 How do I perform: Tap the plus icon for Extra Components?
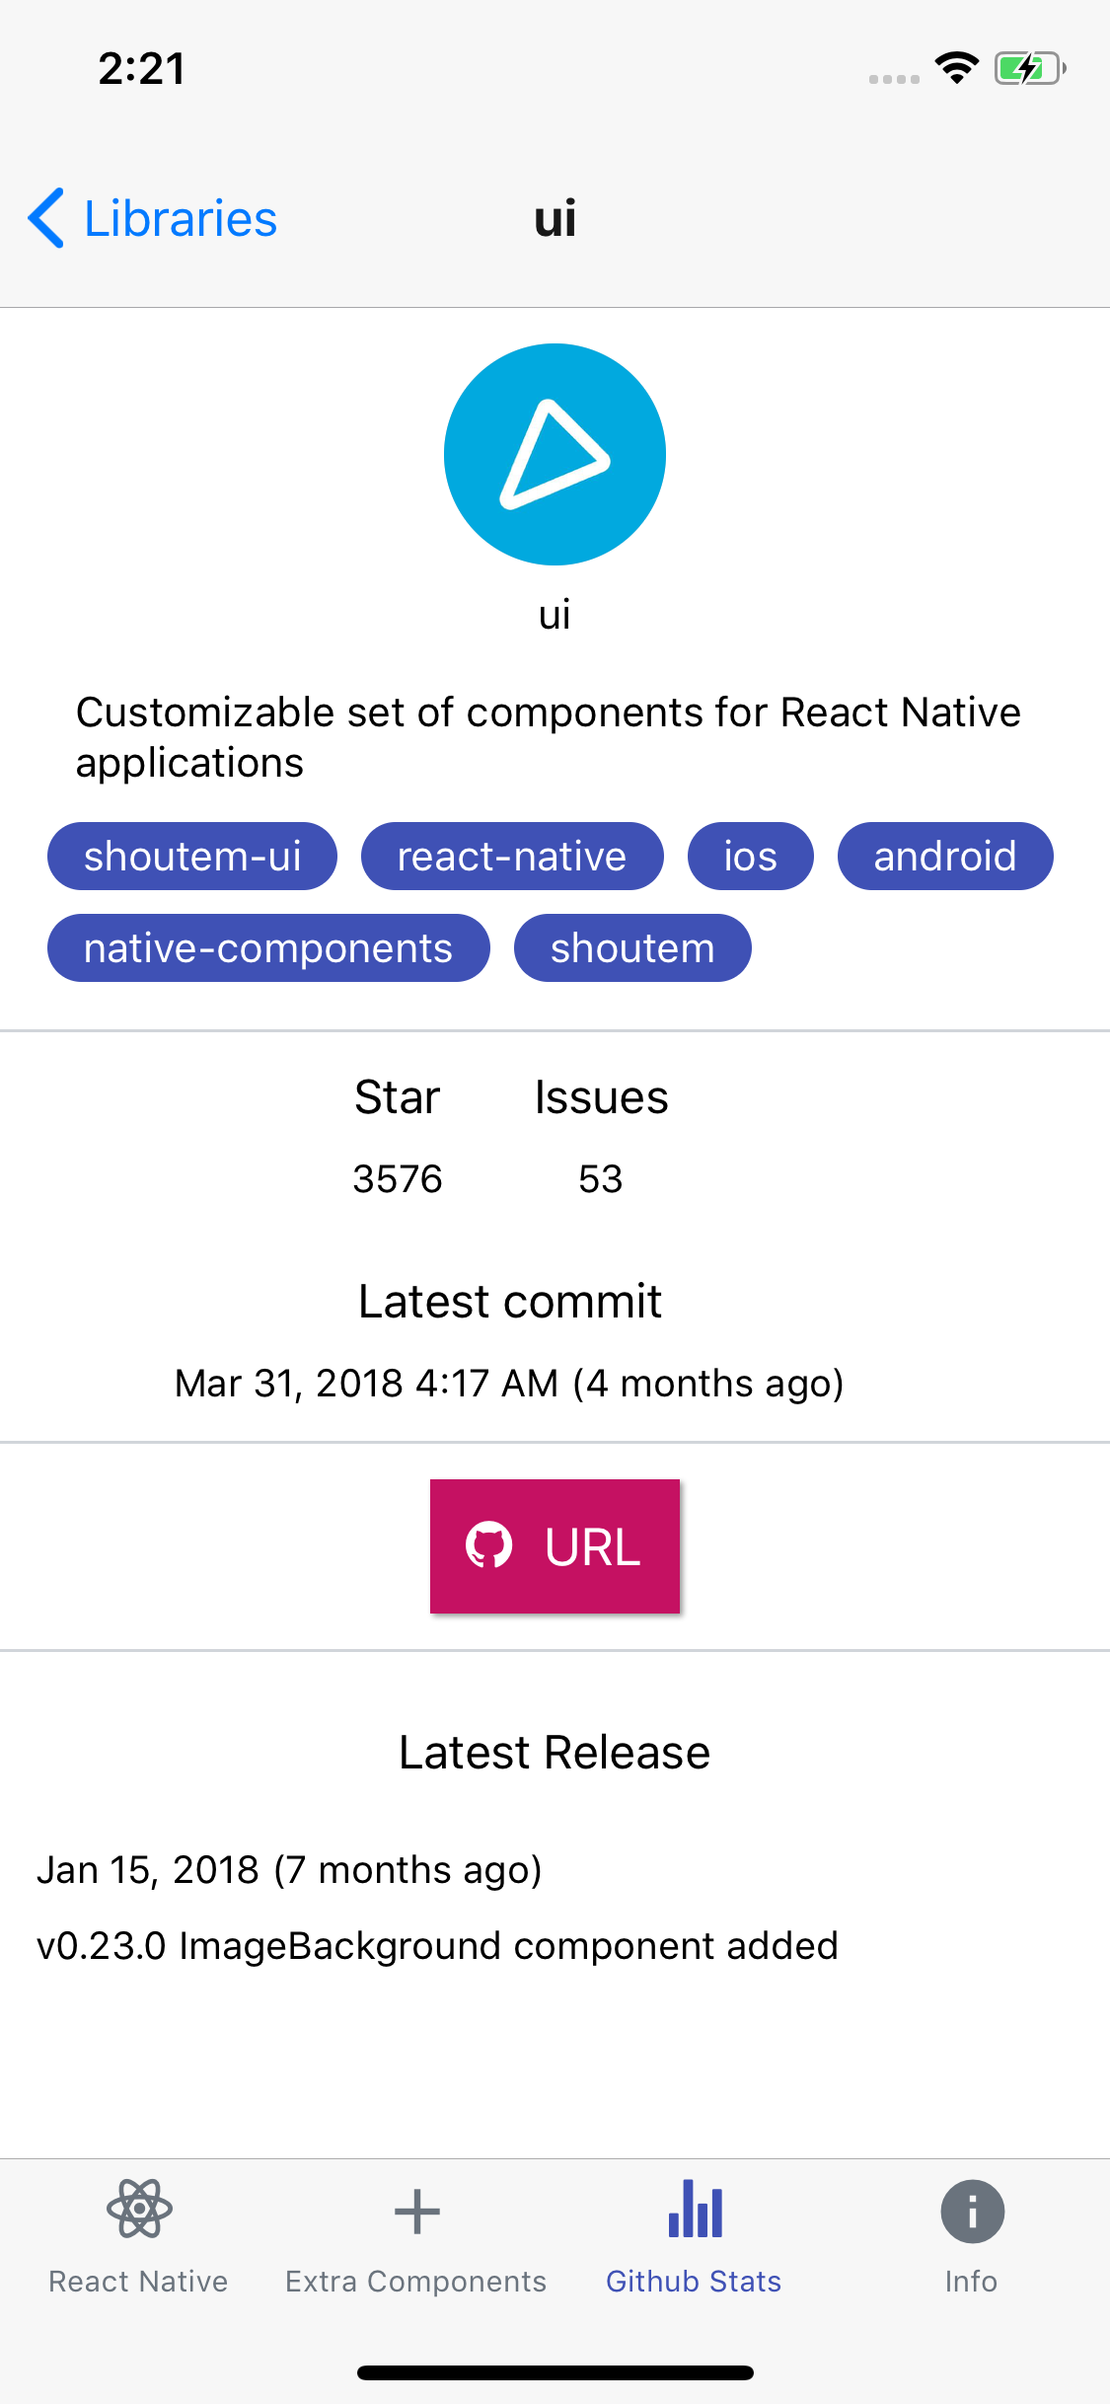coord(416,2211)
